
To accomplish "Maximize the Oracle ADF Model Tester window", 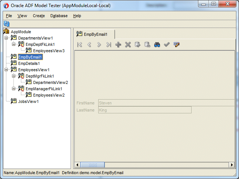I will (214, 4).
